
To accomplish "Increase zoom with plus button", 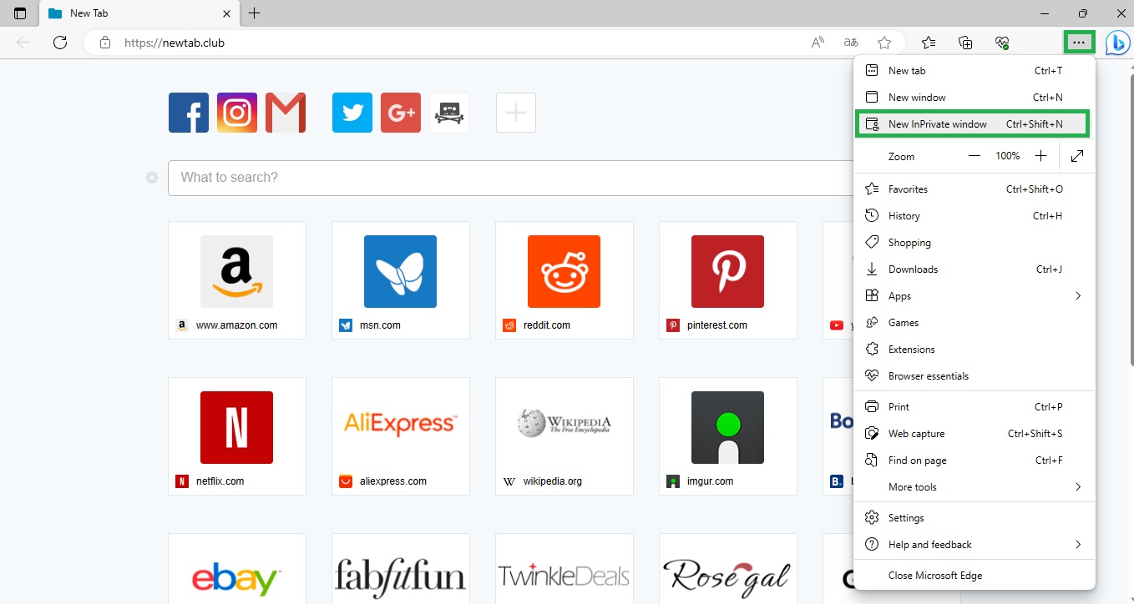I will (x=1040, y=156).
